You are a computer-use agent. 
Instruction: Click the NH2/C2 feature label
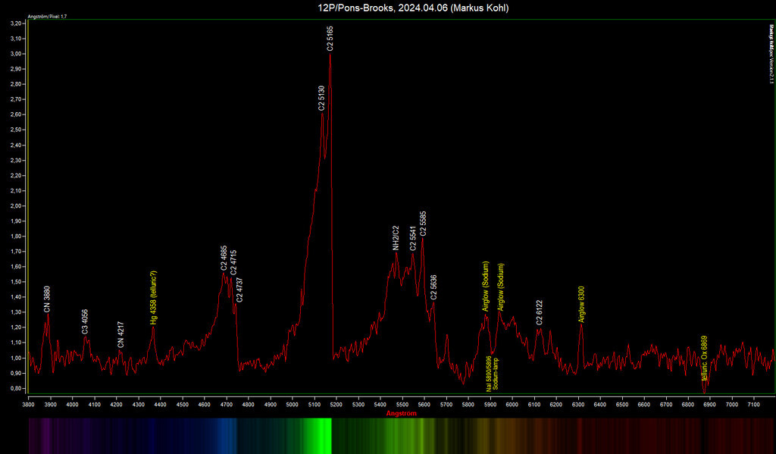(396, 237)
